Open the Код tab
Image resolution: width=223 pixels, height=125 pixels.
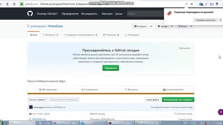click(33, 35)
